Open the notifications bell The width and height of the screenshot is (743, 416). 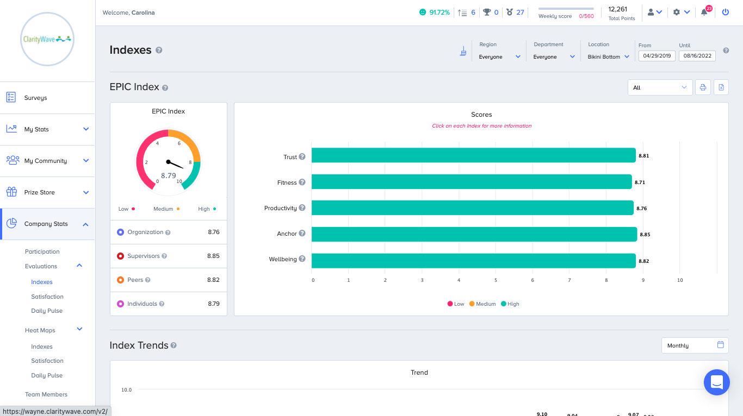tap(704, 12)
